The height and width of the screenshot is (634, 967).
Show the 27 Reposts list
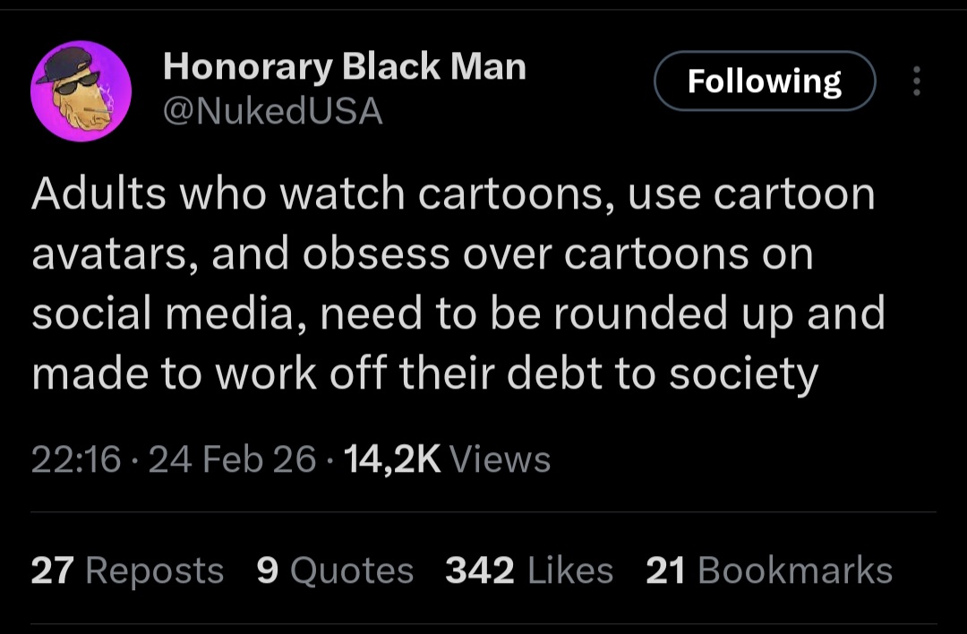(127, 570)
